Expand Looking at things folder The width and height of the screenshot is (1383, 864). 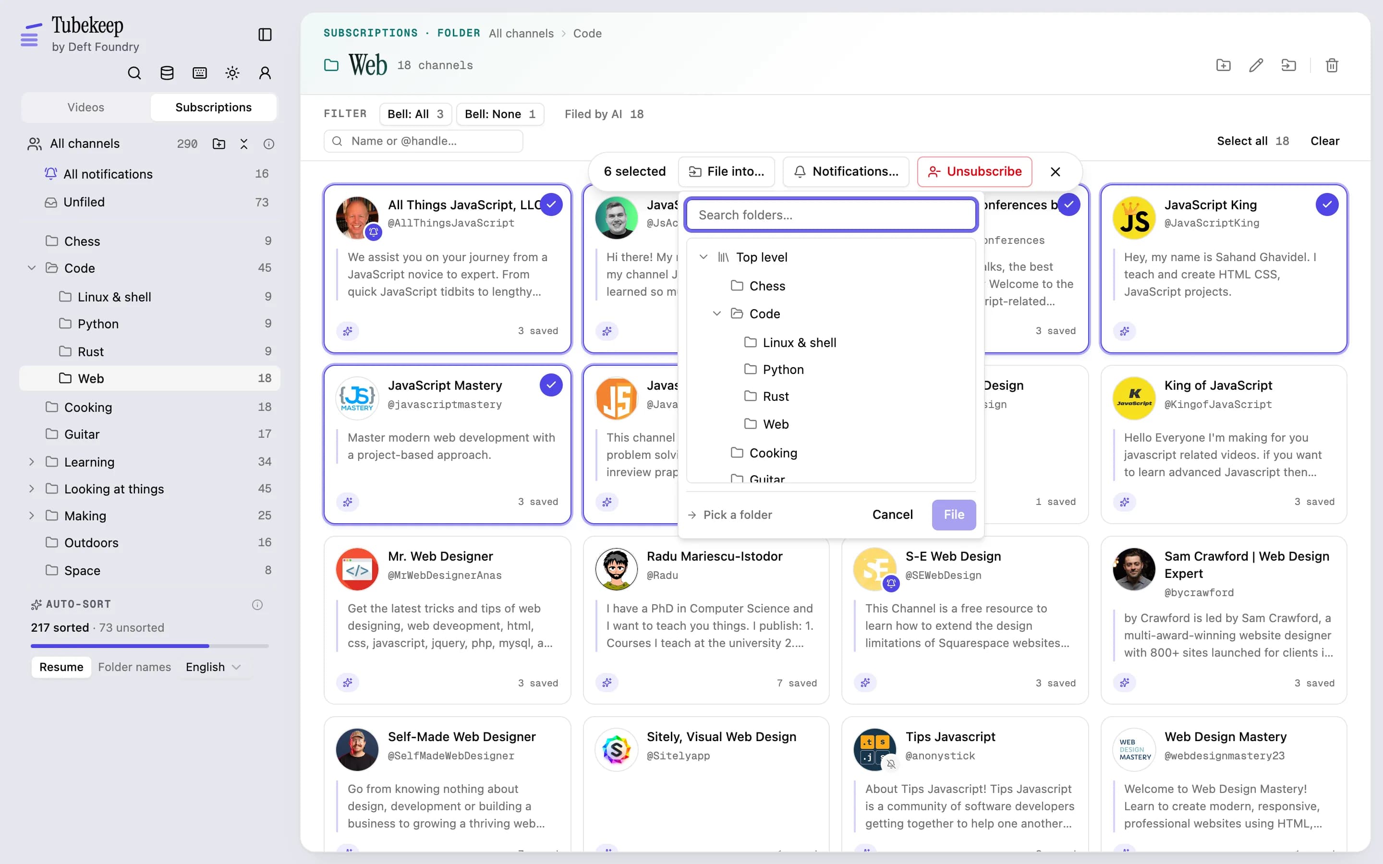pyautogui.click(x=32, y=489)
